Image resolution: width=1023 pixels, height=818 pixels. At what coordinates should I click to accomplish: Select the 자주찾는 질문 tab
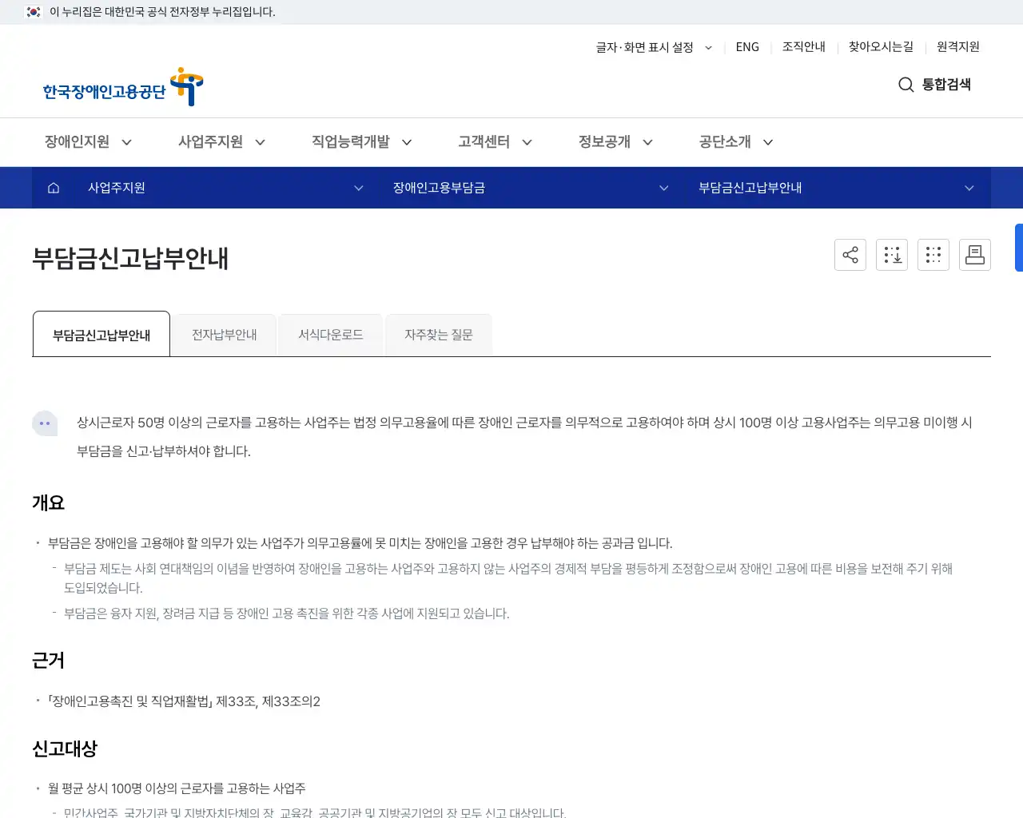coord(439,334)
